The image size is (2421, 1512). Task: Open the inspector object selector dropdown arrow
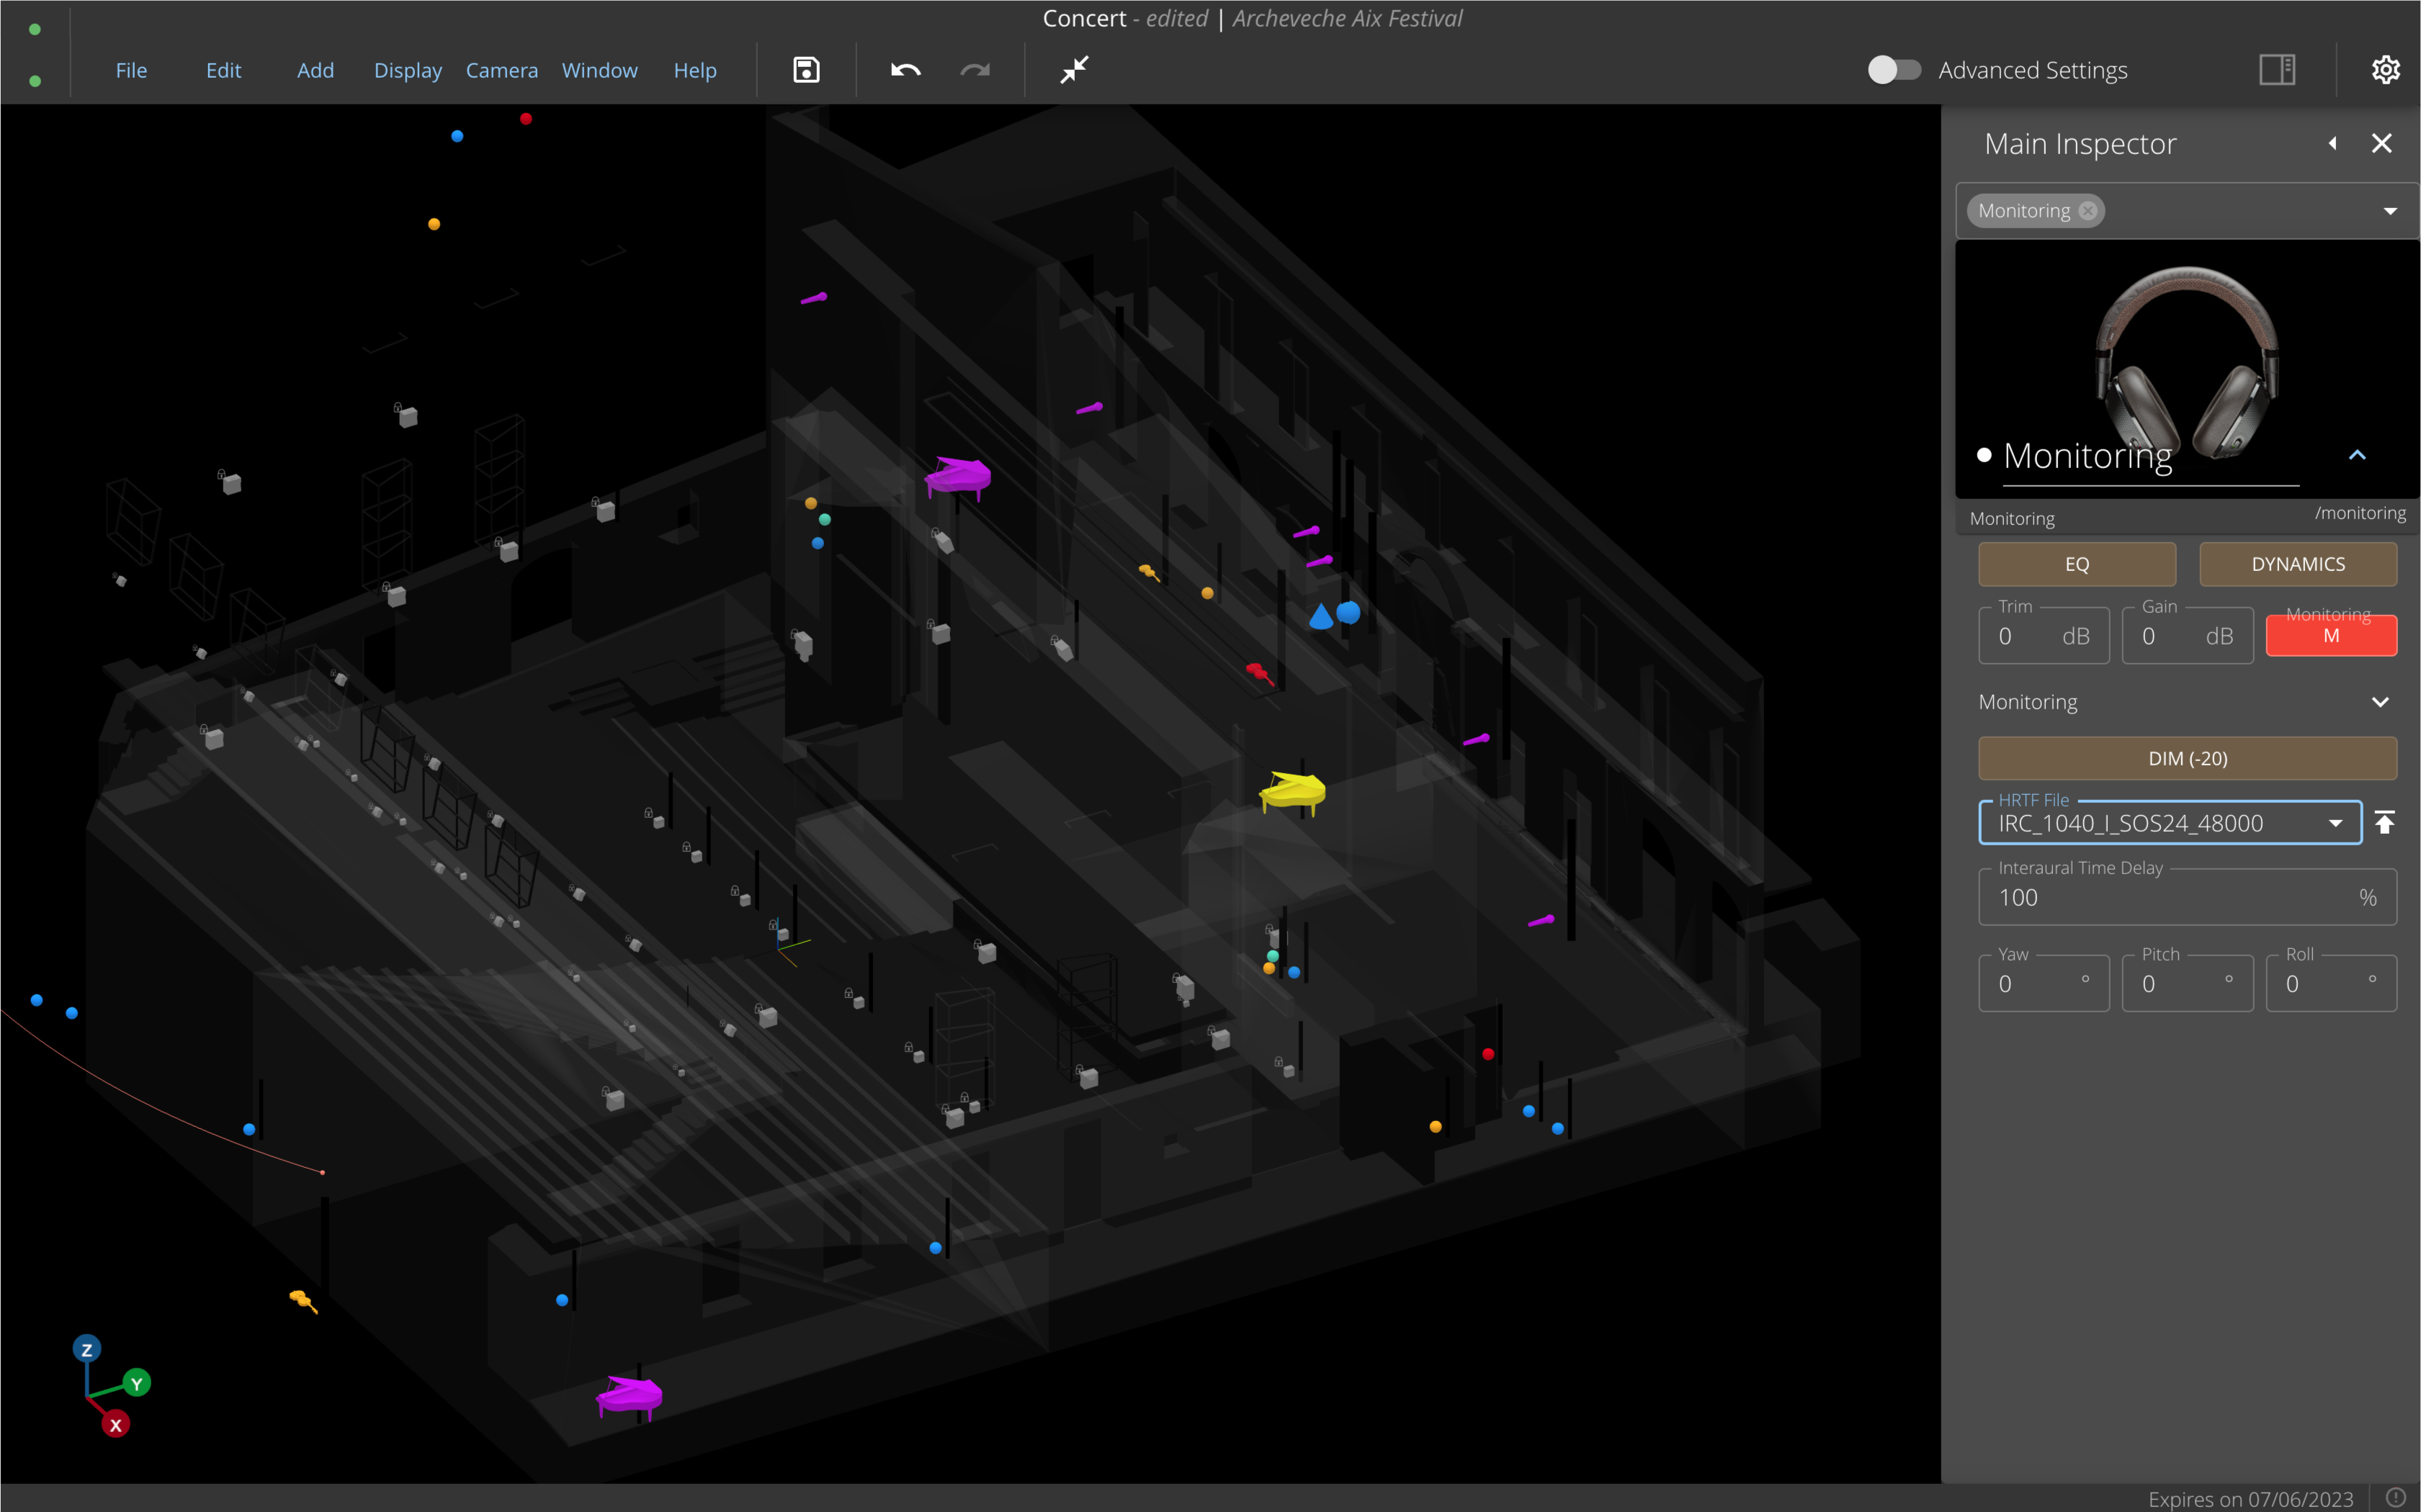click(2390, 211)
